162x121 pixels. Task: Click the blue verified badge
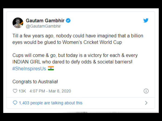coord(69,21)
